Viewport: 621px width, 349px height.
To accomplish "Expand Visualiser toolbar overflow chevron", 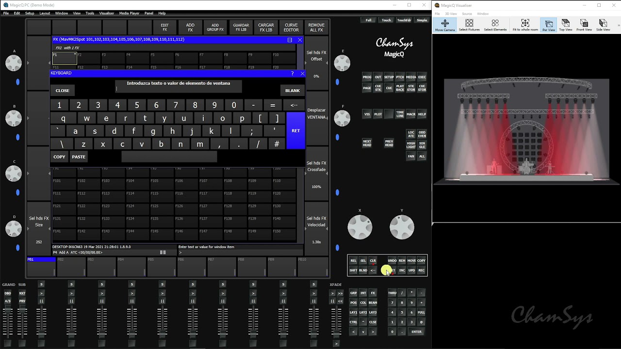I will pos(618,25).
